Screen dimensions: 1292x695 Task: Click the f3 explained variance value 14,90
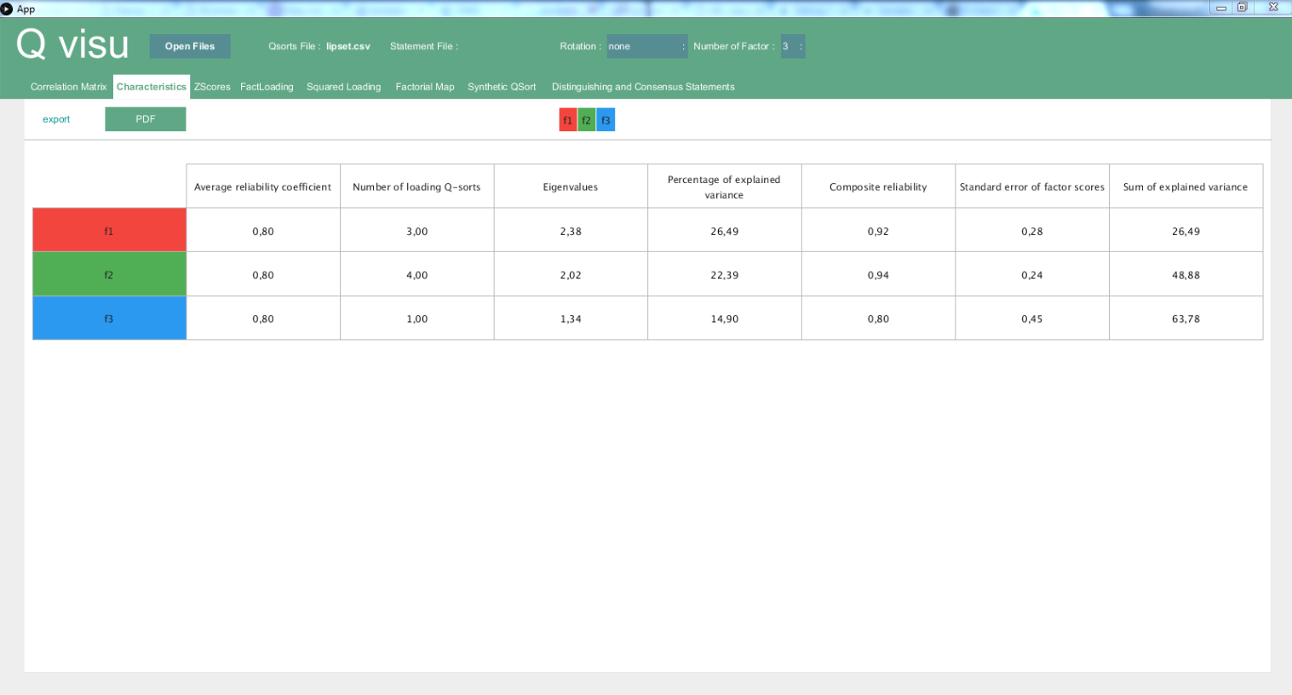coord(725,319)
